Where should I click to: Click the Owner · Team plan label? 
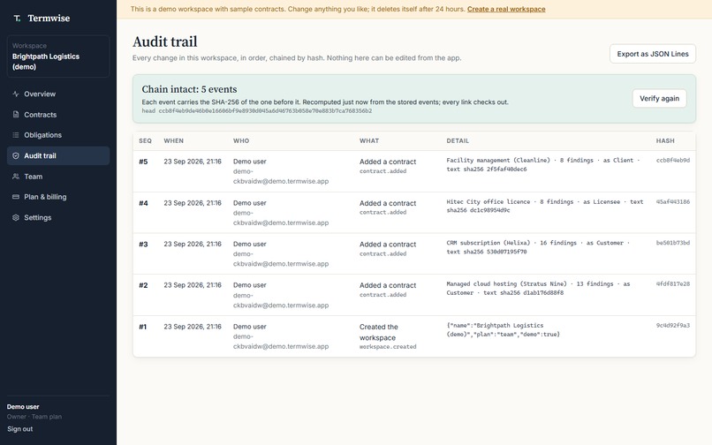[x=34, y=417]
